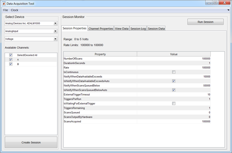Toggle Select/Deselect All channels checkbox
This screenshot has height=153, width=232.
tap(11, 55)
